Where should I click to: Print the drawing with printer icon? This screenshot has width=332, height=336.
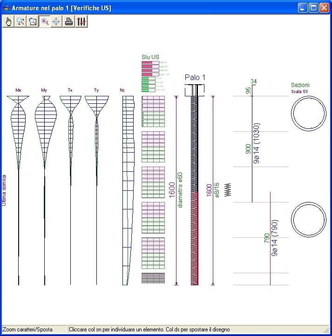point(69,21)
